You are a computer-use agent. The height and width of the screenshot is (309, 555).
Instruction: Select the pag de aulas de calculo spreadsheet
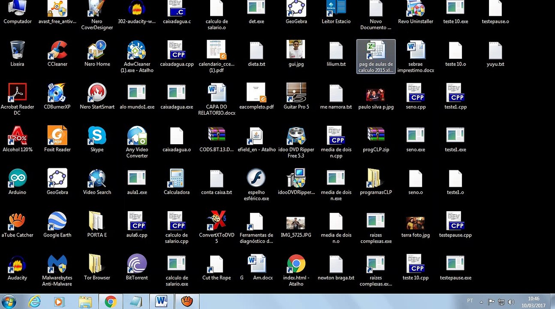point(376,57)
